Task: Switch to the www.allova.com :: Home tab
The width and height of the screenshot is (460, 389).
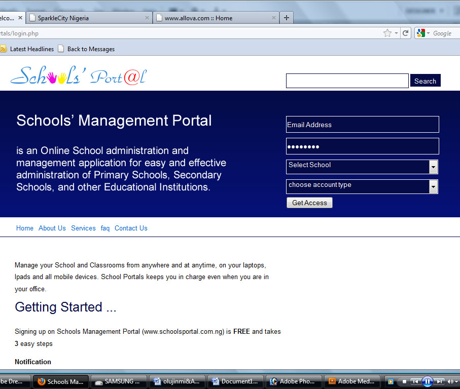Action: pyautogui.click(x=216, y=18)
